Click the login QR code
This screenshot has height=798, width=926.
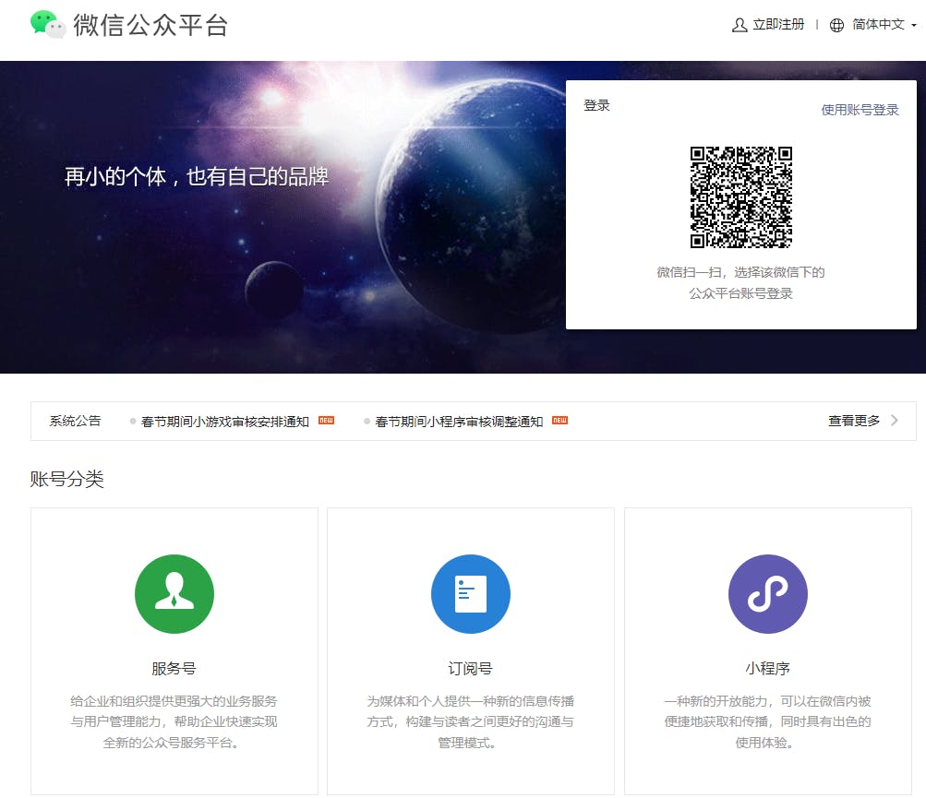[741, 197]
